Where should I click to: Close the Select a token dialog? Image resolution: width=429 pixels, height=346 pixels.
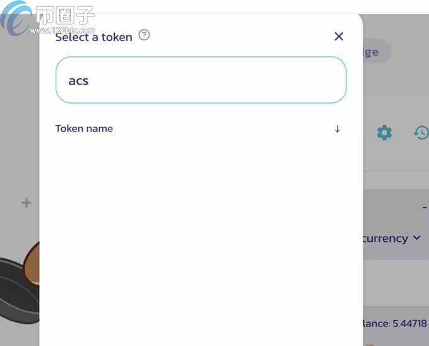click(339, 36)
